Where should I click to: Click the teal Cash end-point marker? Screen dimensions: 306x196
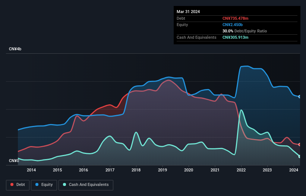(300, 157)
